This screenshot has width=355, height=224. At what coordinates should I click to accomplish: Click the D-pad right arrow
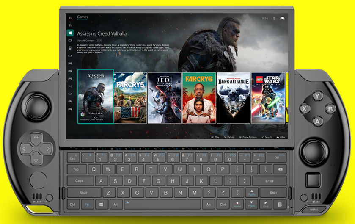coord(48,149)
